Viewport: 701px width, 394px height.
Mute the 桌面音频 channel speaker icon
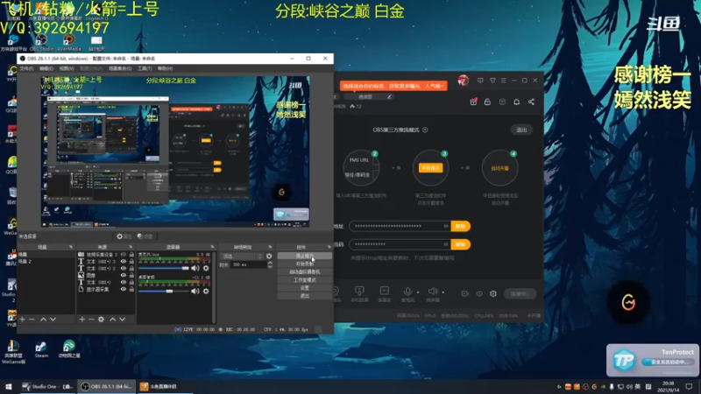(x=195, y=291)
